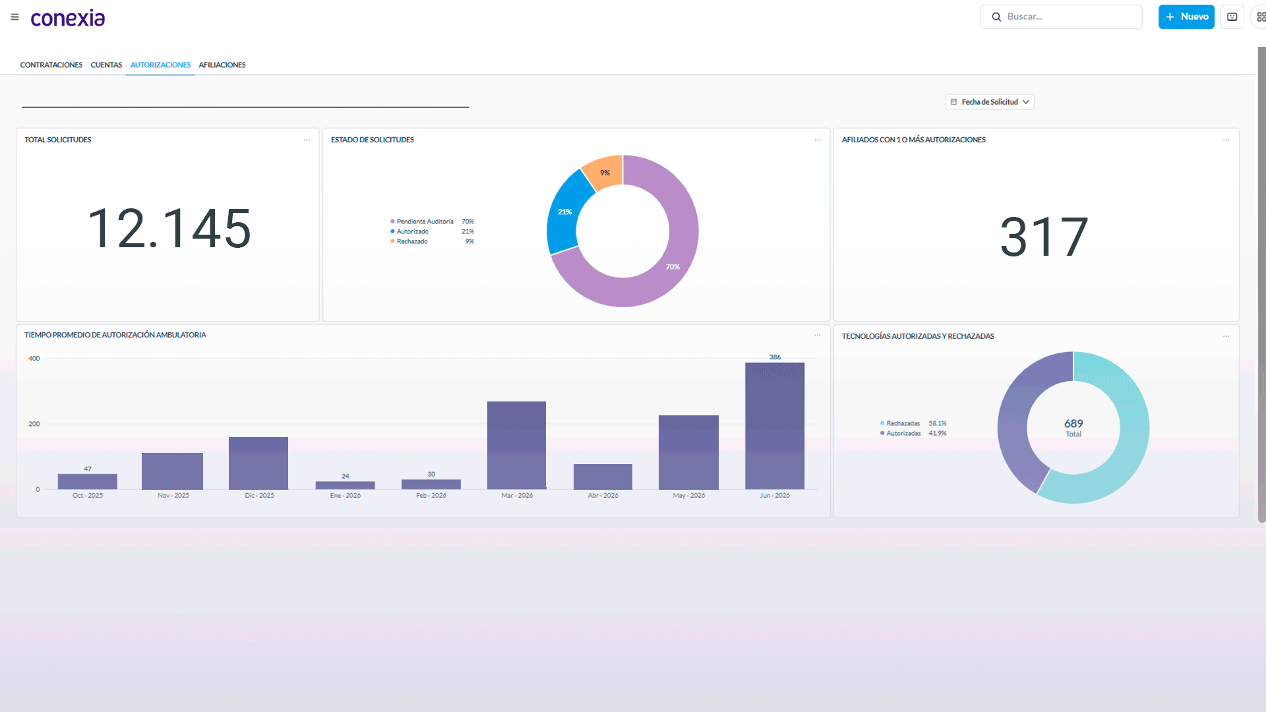Switch to the Contrataciones tab

51,65
